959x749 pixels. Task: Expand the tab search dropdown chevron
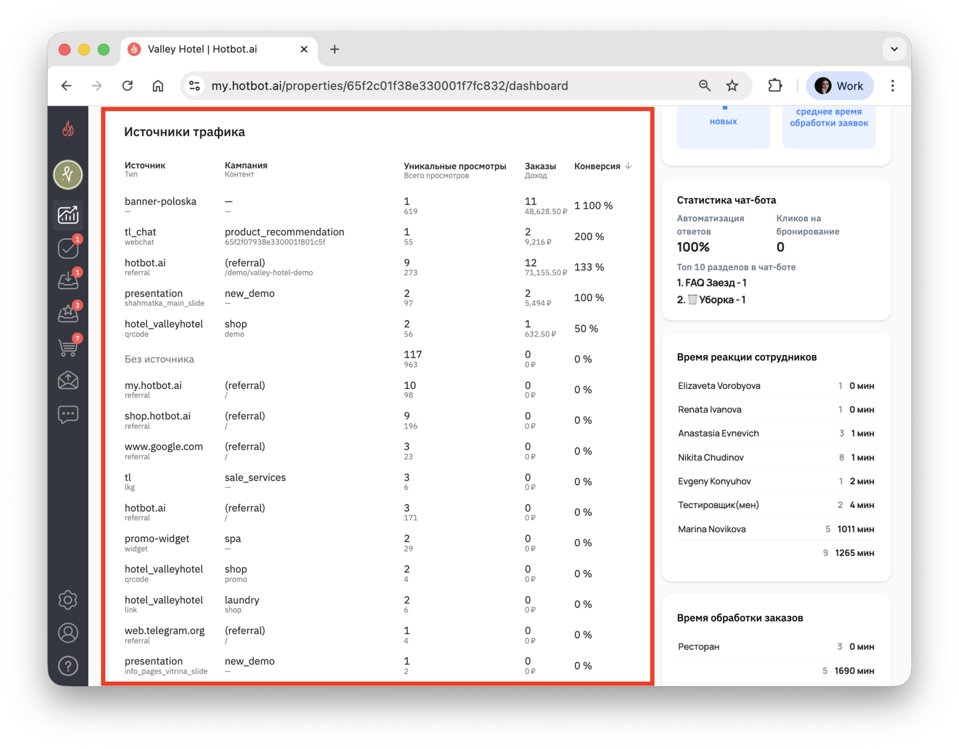tap(894, 50)
